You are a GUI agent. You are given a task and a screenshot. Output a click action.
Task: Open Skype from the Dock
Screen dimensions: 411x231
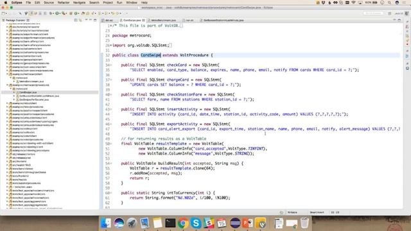click(196, 223)
